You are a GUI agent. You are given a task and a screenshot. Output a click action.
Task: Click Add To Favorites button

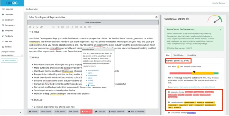click(136, 112)
